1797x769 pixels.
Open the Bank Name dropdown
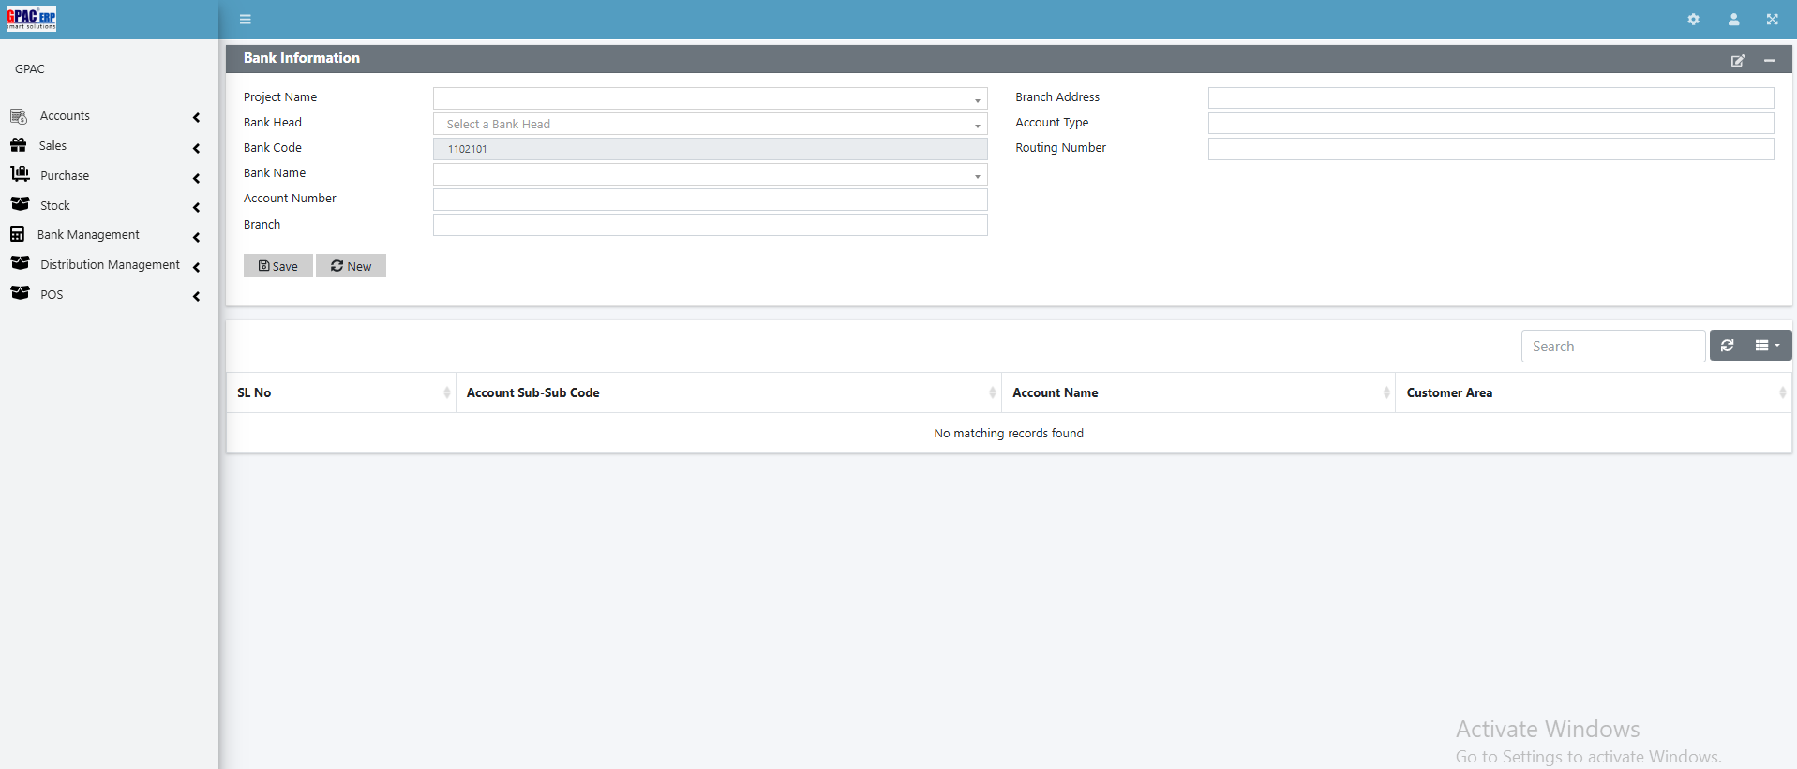pos(710,174)
